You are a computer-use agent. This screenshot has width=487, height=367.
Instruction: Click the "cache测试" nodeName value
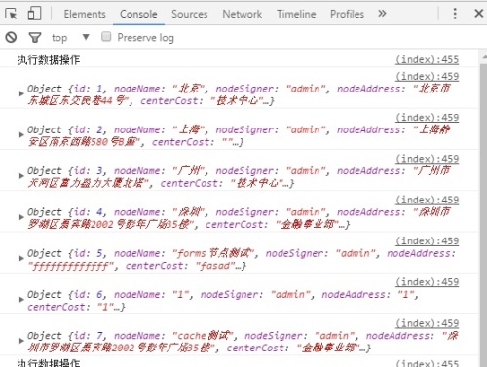tap(203, 336)
